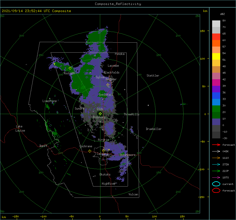Select the light gray 80 dBZ swatch

216,24
